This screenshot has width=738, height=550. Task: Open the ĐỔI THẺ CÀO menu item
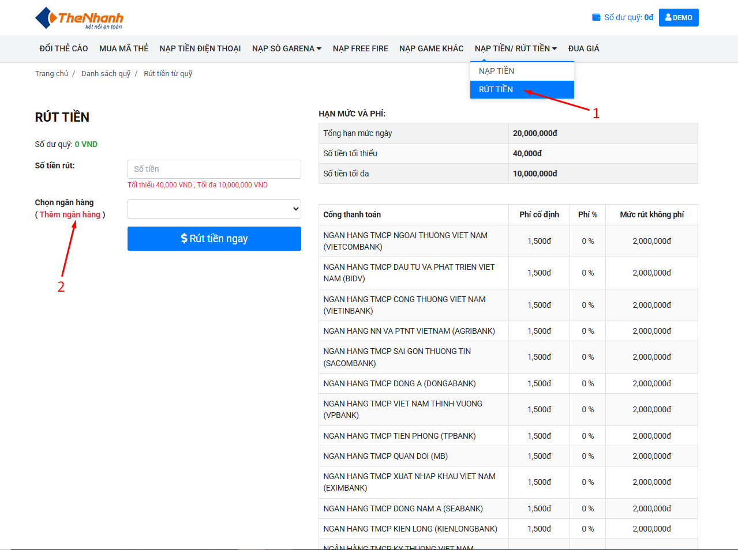coord(63,48)
